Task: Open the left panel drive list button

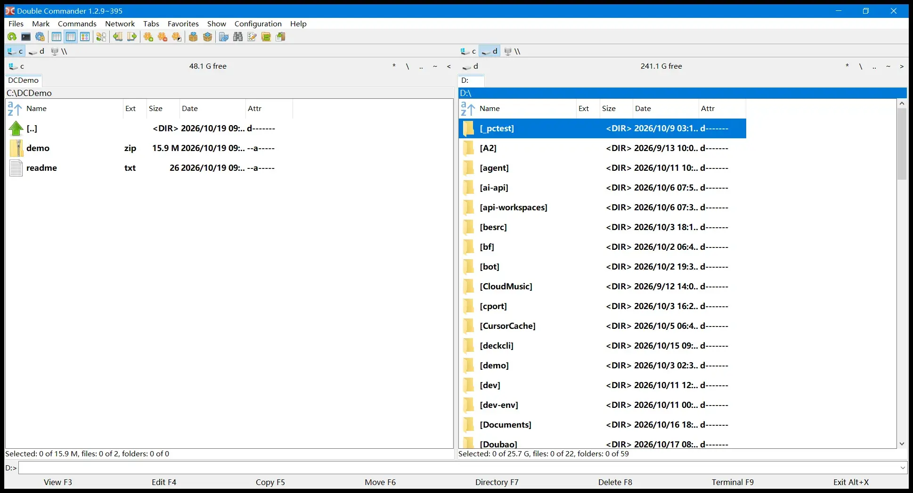Action: click(16, 66)
